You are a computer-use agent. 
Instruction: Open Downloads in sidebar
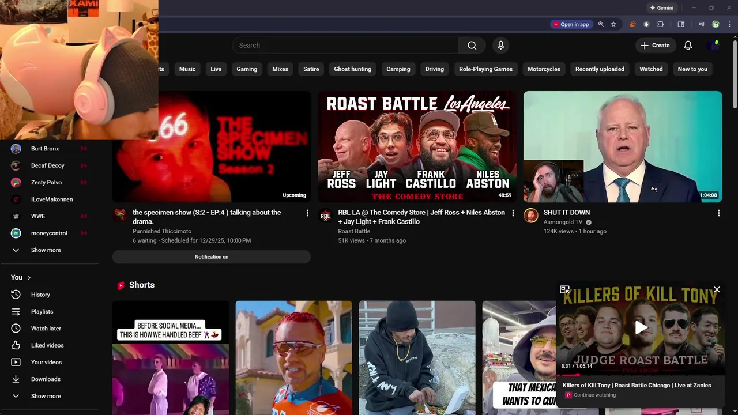pyautogui.click(x=49, y=379)
